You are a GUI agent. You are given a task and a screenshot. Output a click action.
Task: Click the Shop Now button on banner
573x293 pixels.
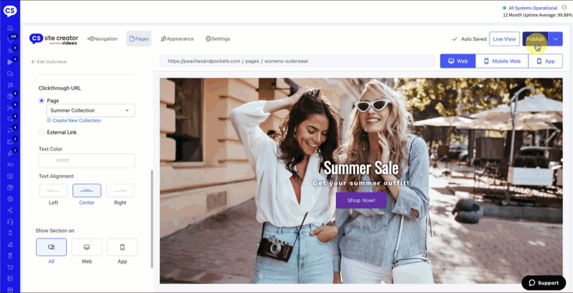point(361,200)
